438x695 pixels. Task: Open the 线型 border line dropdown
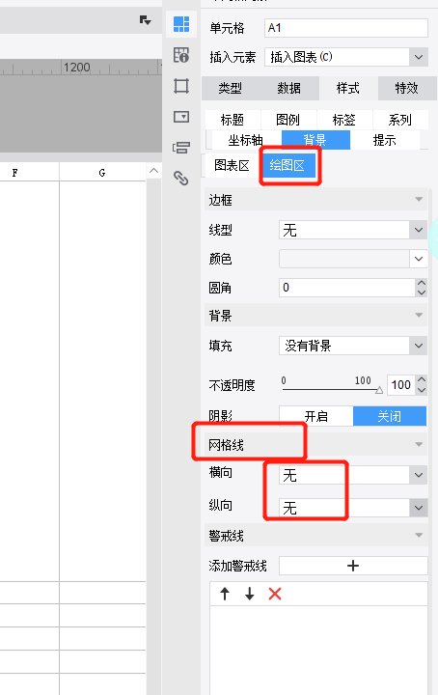pyautogui.click(x=419, y=230)
